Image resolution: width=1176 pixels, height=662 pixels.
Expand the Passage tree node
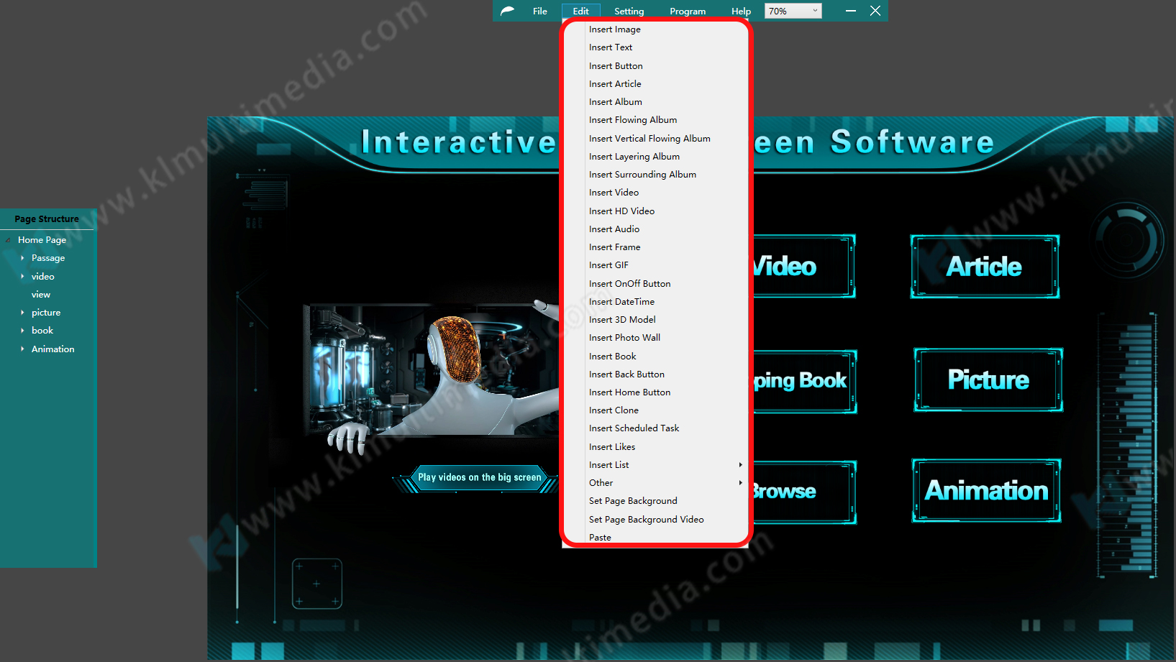pyautogui.click(x=22, y=258)
